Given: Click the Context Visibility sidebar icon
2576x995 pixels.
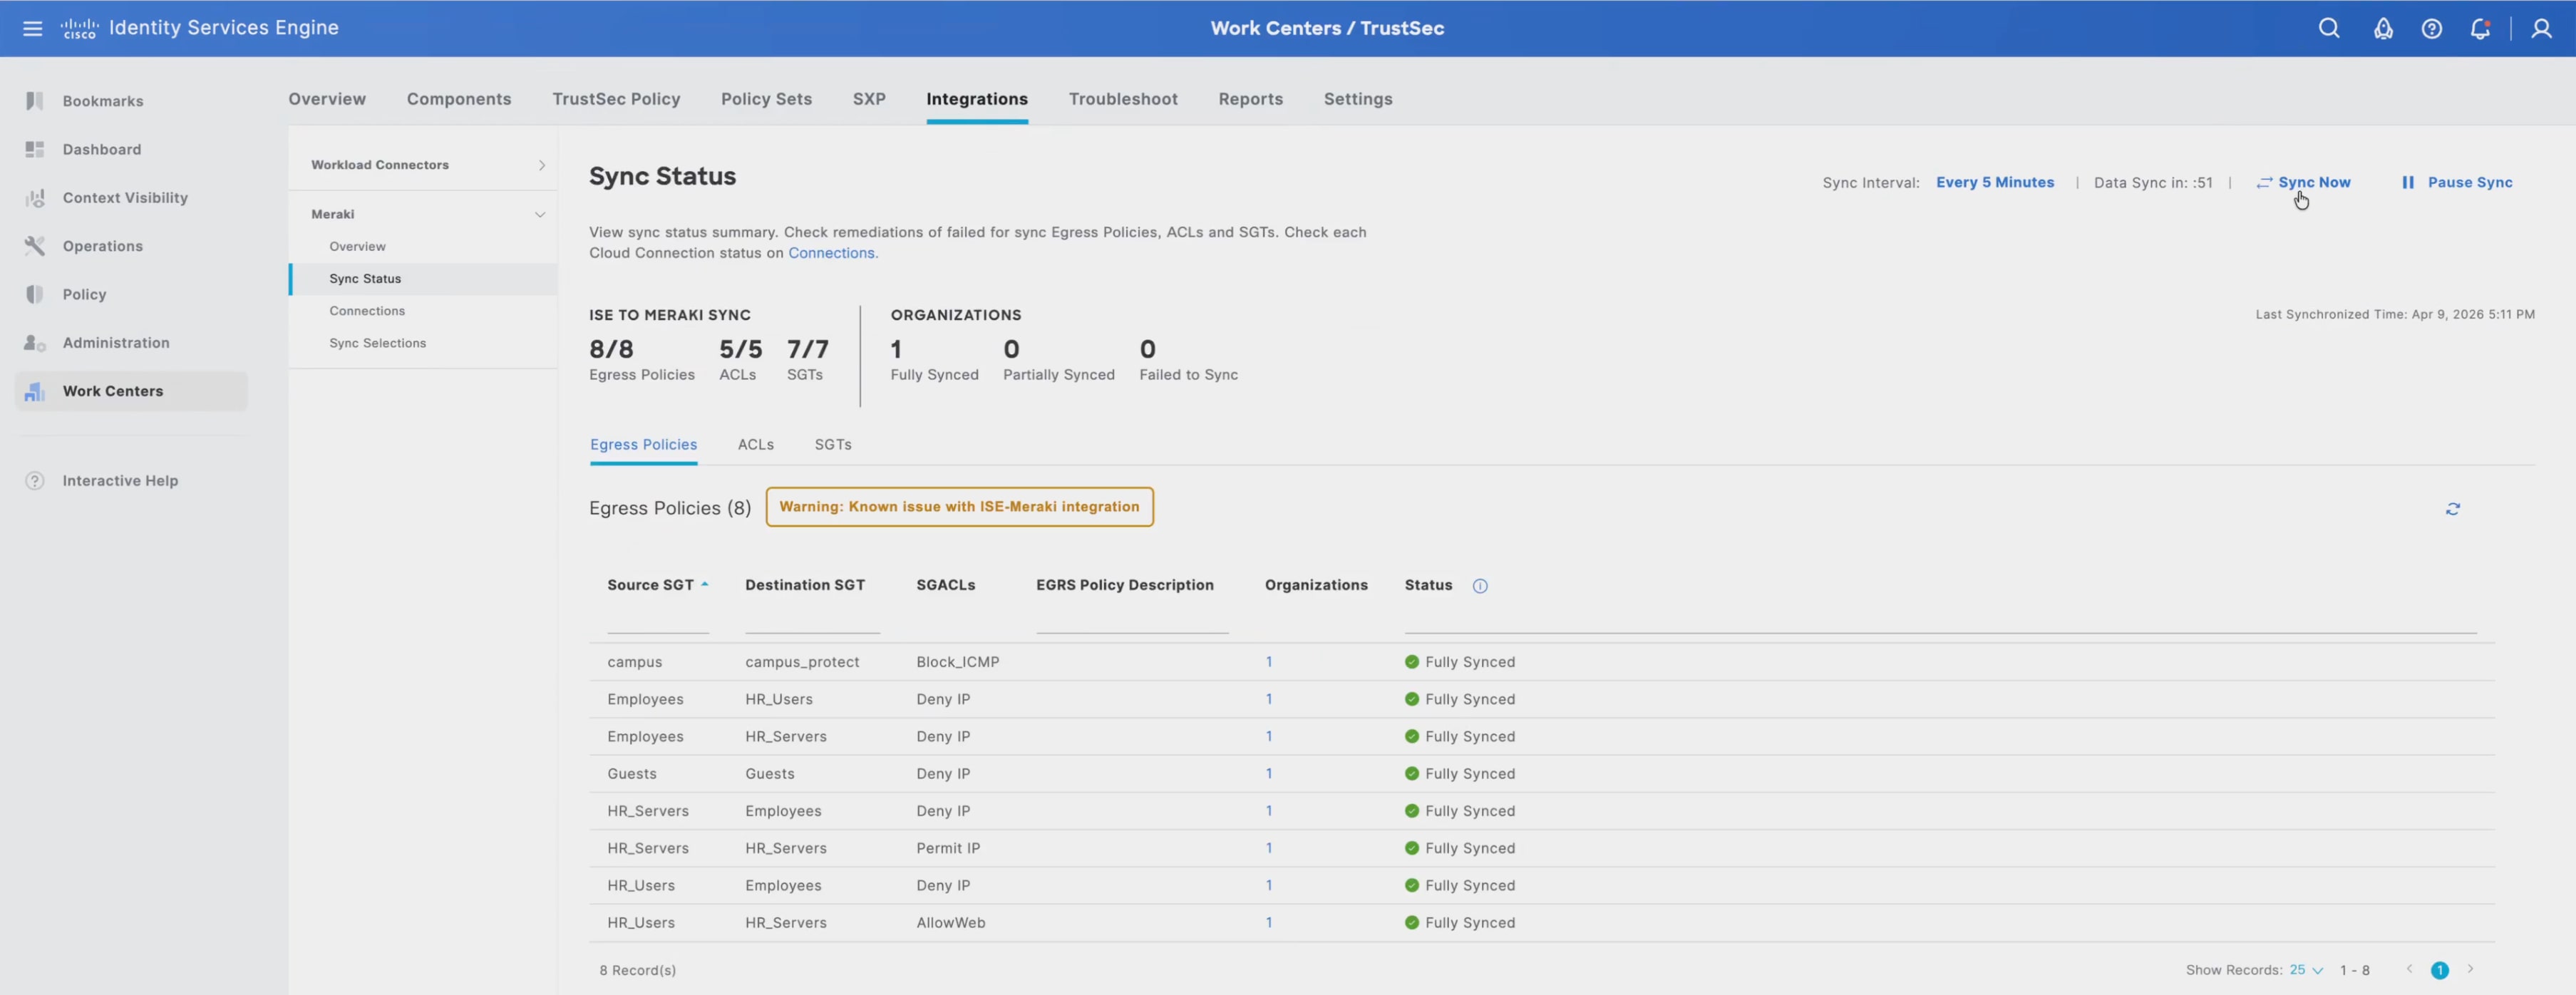Looking at the screenshot, I should (x=35, y=198).
